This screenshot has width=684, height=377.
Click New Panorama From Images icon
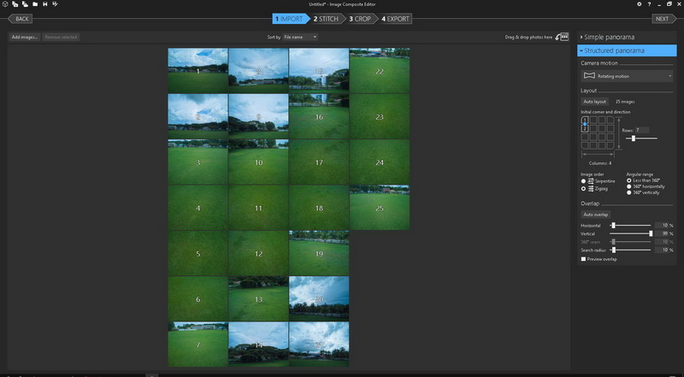tap(15, 4)
